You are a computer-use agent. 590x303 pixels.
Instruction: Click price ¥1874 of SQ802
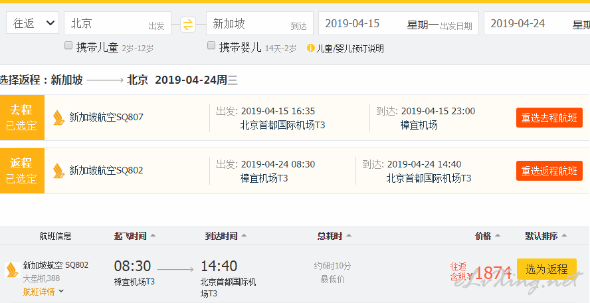tap(490, 273)
